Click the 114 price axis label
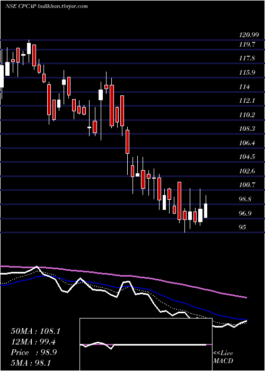Viewport: 265px width, 371px height. click(244, 86)
